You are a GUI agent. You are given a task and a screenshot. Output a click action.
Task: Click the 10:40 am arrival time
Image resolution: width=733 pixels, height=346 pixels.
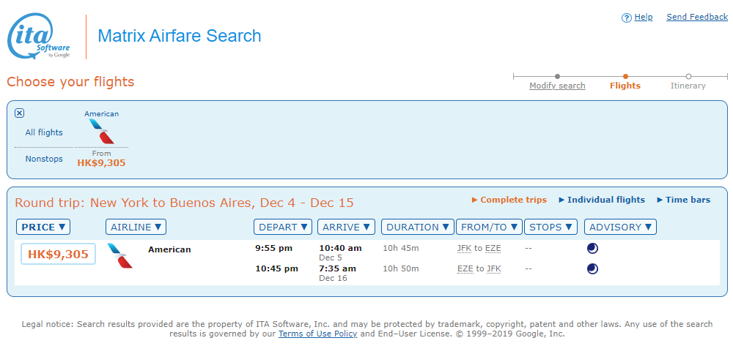point(340,248)
